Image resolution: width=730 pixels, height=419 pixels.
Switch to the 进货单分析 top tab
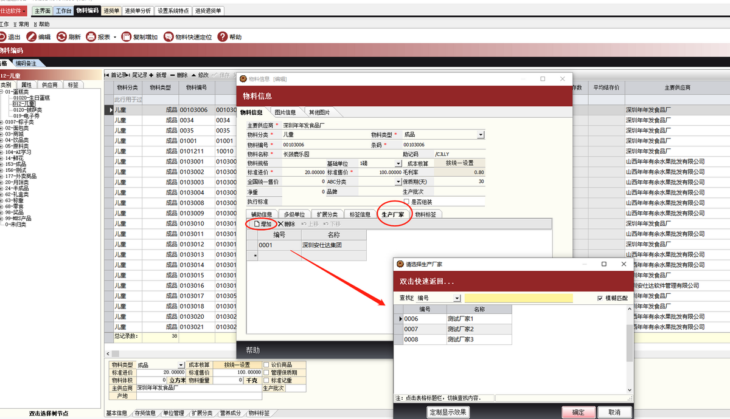[138, 10]
